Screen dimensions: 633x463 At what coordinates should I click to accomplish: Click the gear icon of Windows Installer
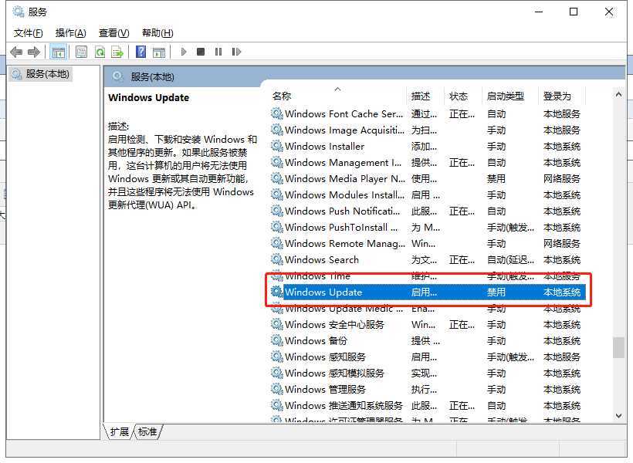pos(276,146)
